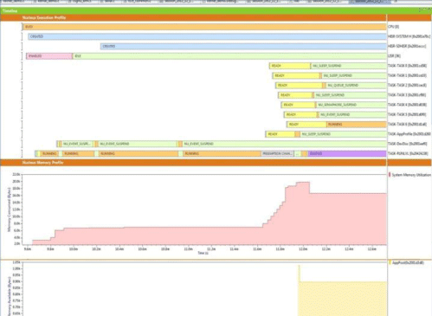Select the IDLE segment in LISR row
This screenshot has height=316, width=432.
point(229,56)
